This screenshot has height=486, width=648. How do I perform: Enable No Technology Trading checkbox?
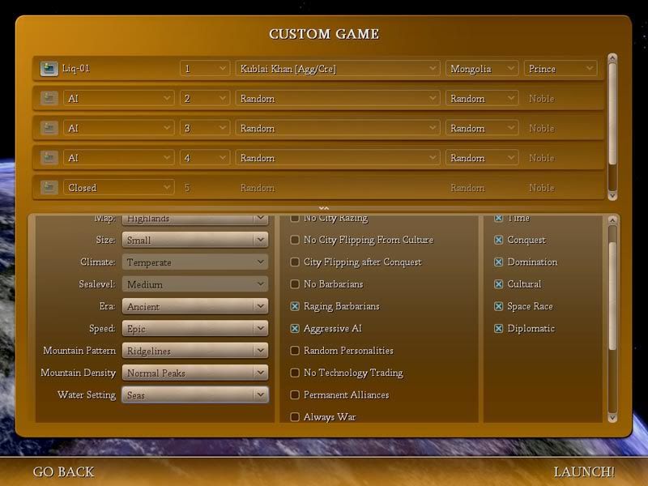tap(295, 373)
